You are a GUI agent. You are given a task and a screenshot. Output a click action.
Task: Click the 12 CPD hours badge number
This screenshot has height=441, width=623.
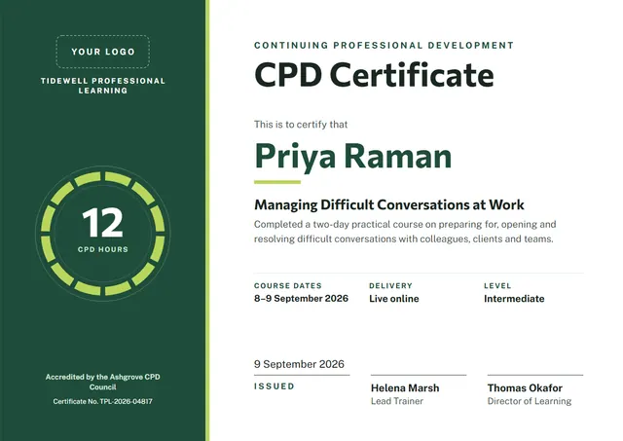102,223
